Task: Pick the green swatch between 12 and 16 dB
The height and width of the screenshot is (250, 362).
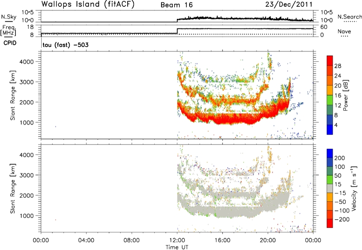Action: [330, 100]
